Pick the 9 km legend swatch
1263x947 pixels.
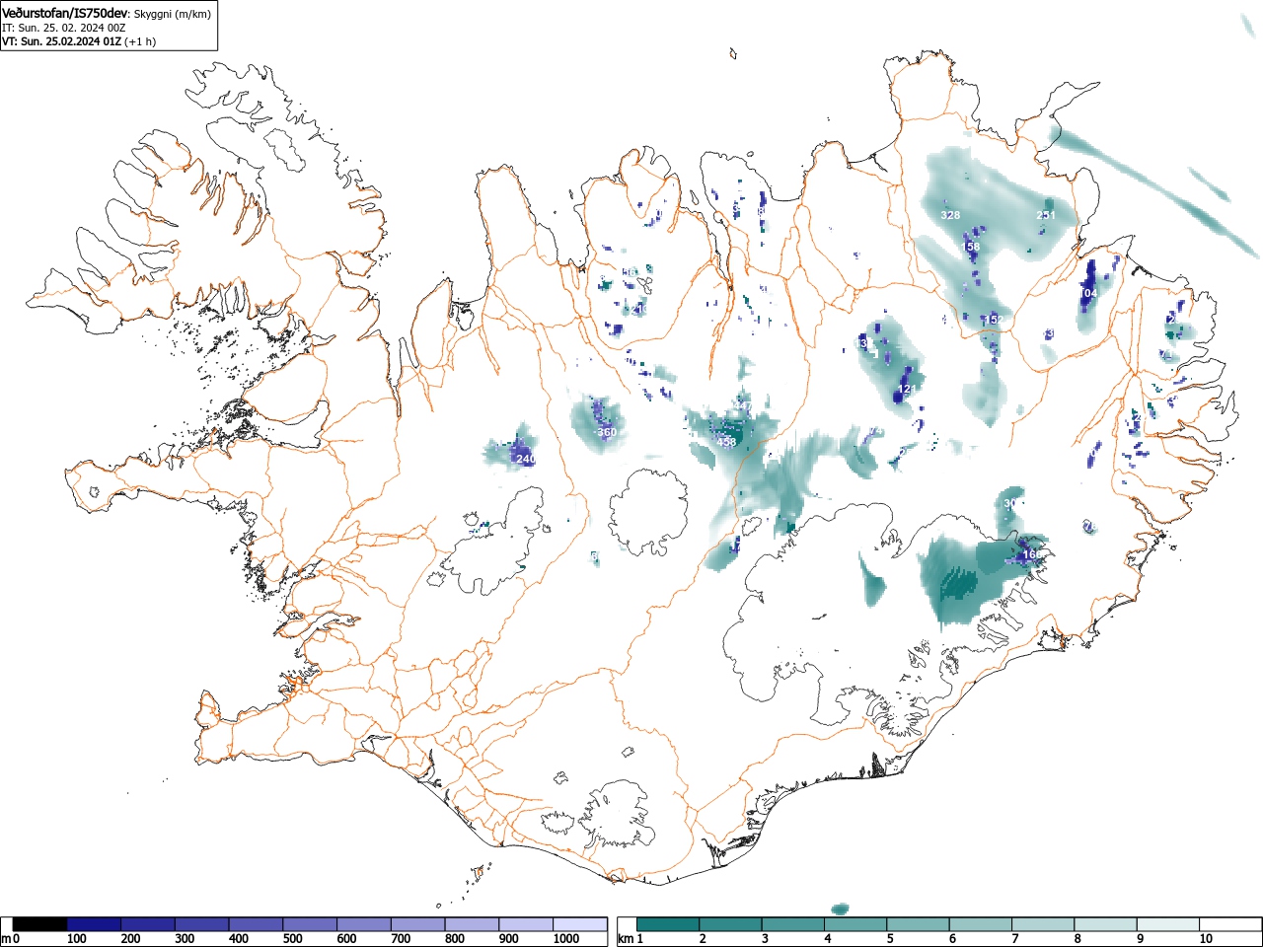pos(1167,924)
